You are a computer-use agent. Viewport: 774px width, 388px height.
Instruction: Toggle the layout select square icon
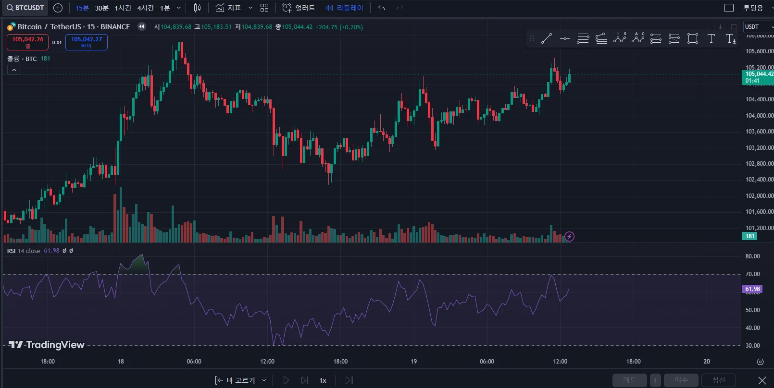coord(729,8)
